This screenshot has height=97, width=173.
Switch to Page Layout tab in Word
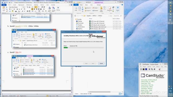(21, 5)
